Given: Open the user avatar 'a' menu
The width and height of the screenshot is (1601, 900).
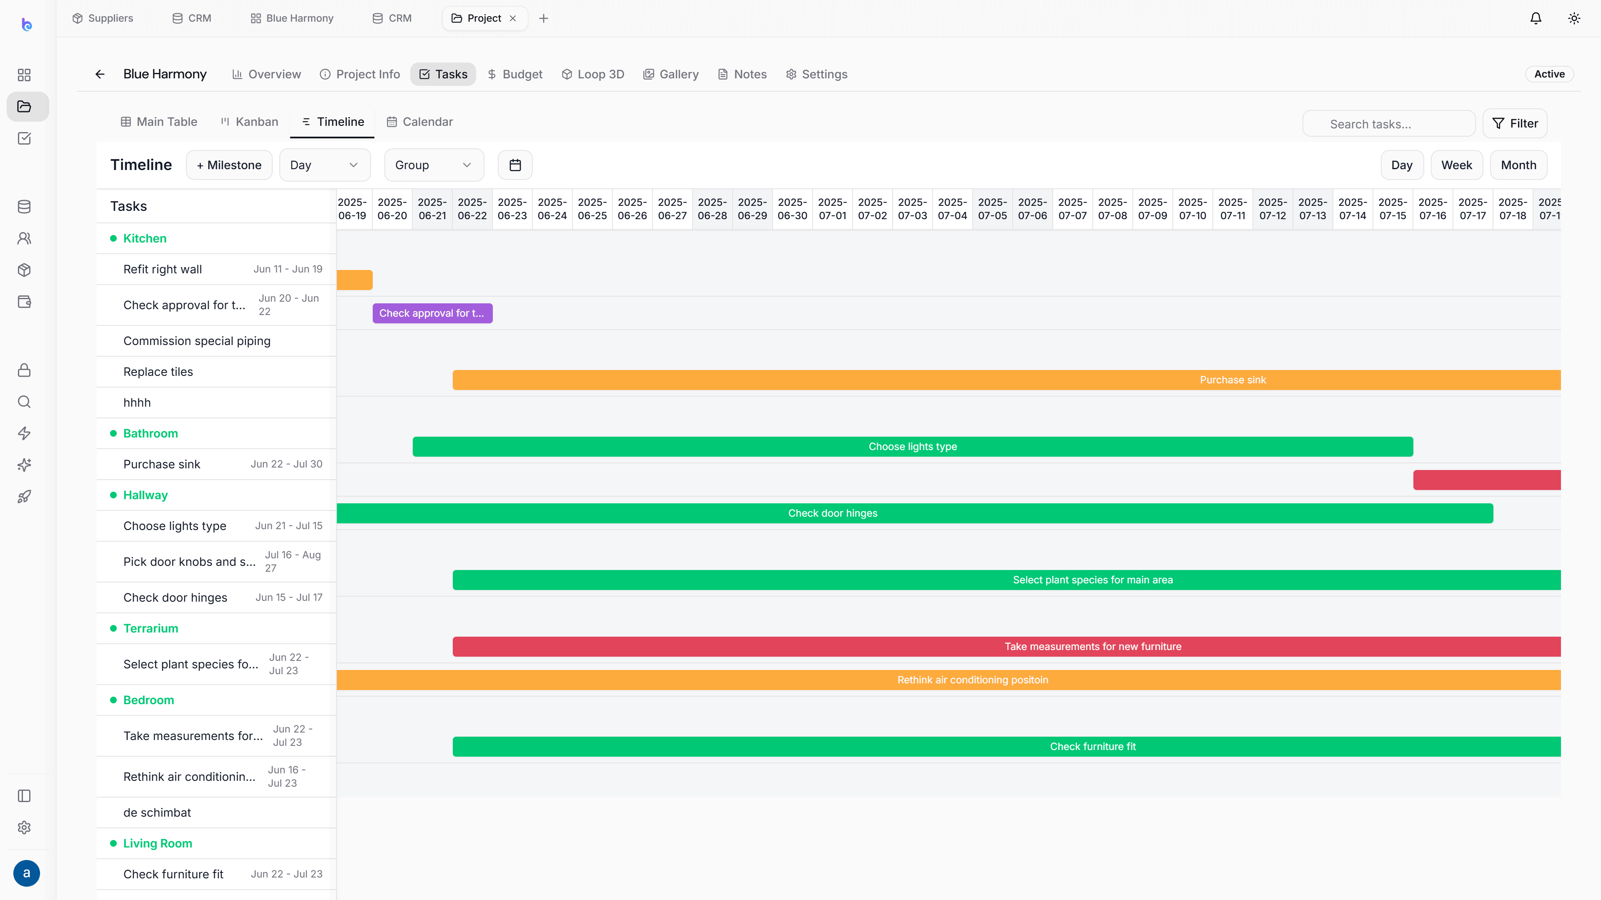Looking at the screenshot, I should tap(26, 873).
